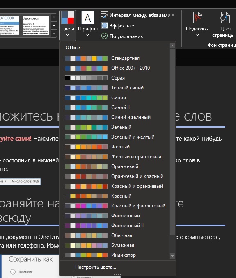Expand Интервал между абзацами dropdown chevron

[x=173, y=15]
